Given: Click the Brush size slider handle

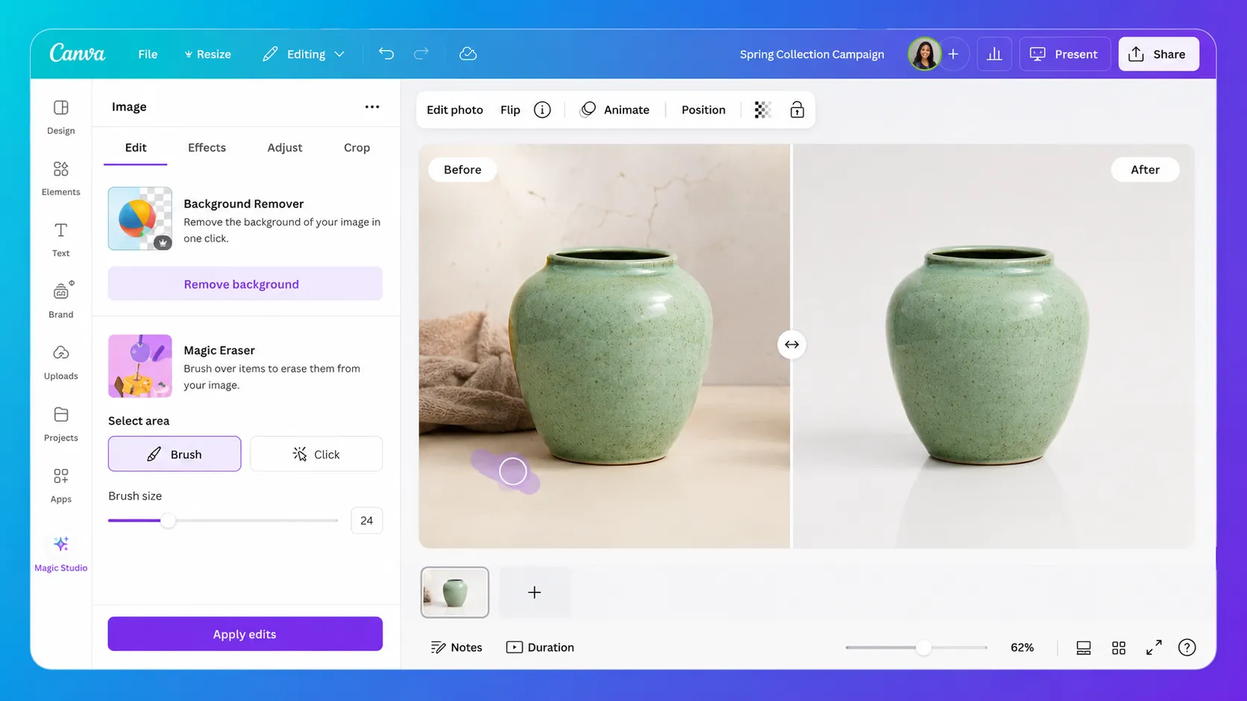Looking at the screenshot, I should click(169, 521).
